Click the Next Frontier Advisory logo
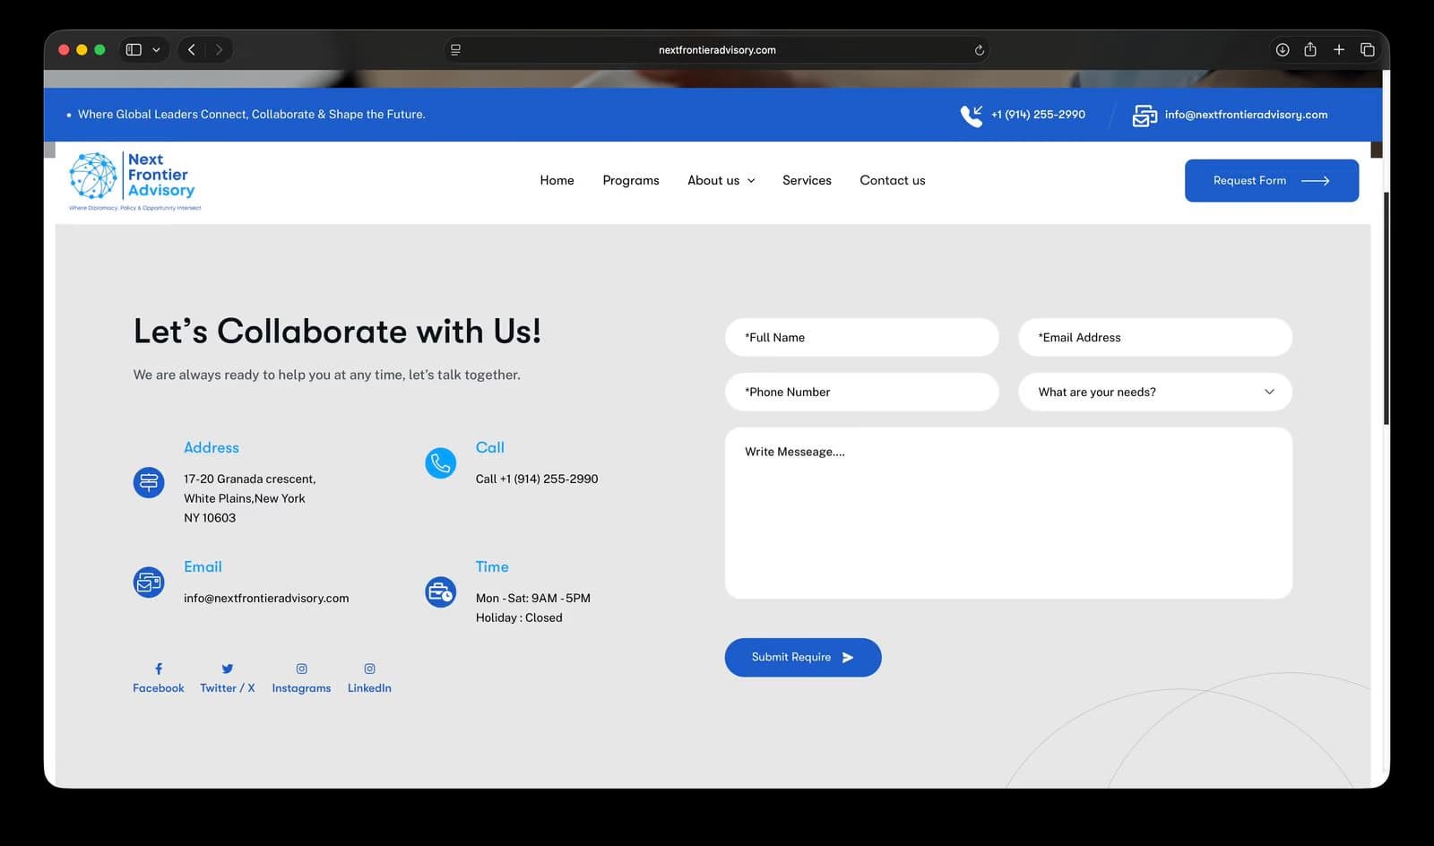The image size is (1434, 846). click(134, 181)
